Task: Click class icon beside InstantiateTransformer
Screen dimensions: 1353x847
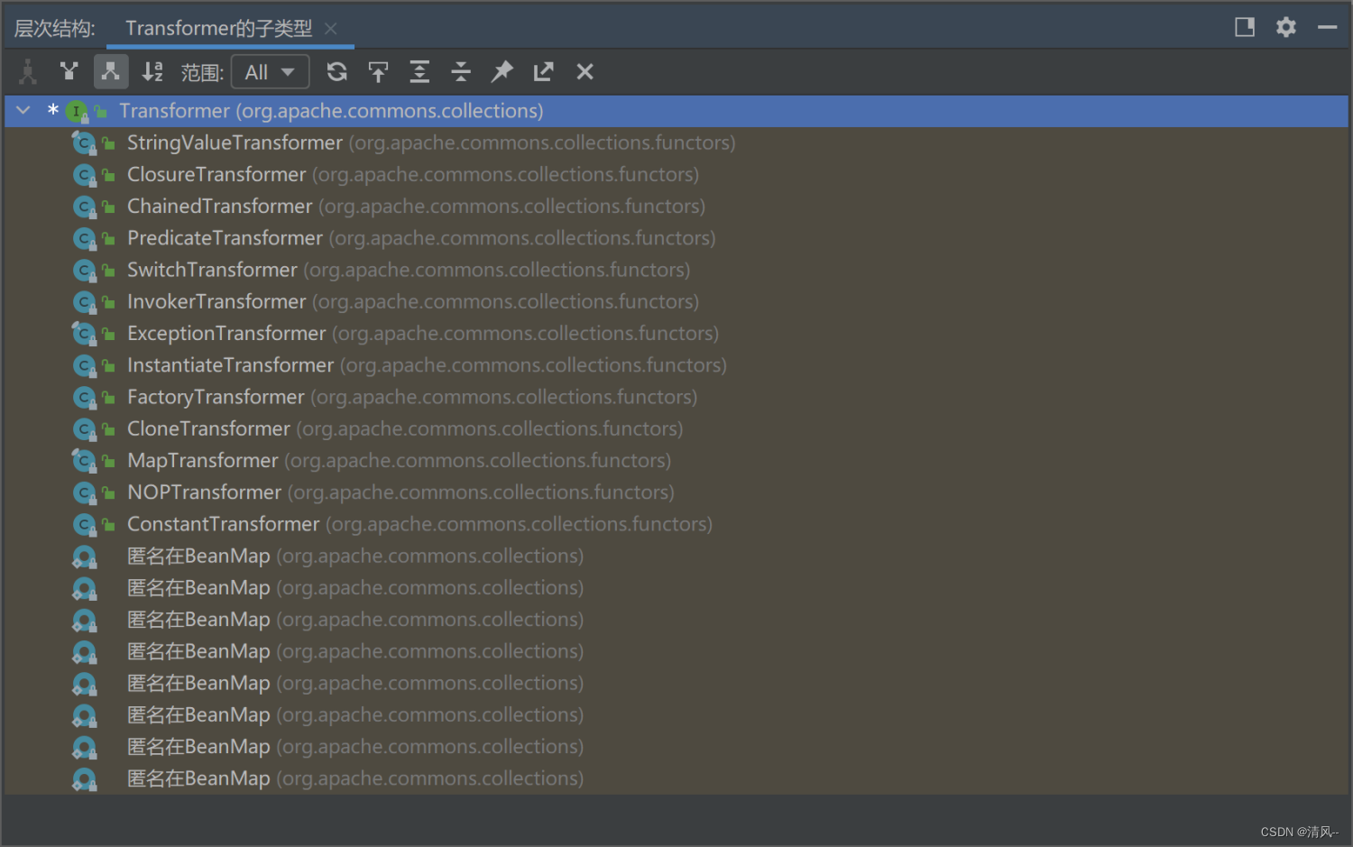Action: click(84, 366)
